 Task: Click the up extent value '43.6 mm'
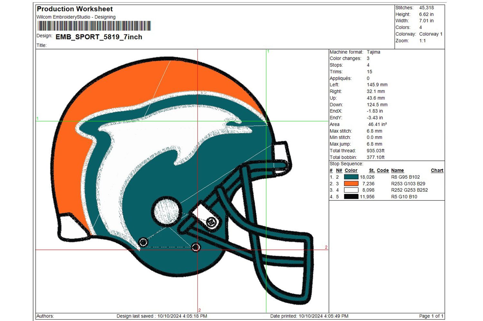coord(376,98)
